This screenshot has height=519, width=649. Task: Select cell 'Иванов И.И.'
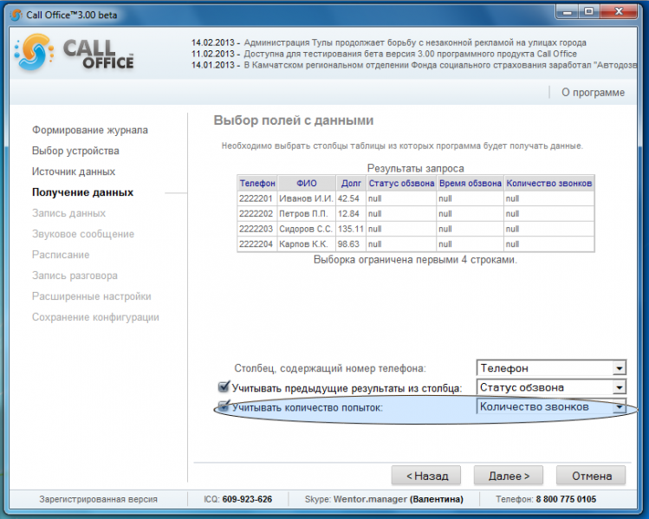(306, 198)
